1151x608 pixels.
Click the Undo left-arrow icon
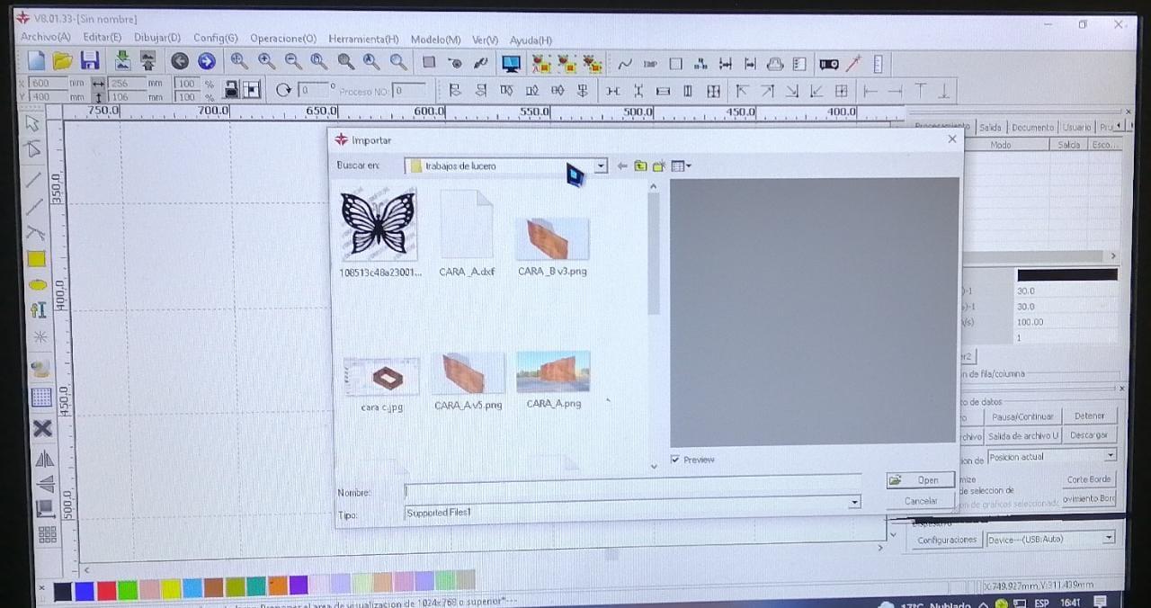(180, 61)
